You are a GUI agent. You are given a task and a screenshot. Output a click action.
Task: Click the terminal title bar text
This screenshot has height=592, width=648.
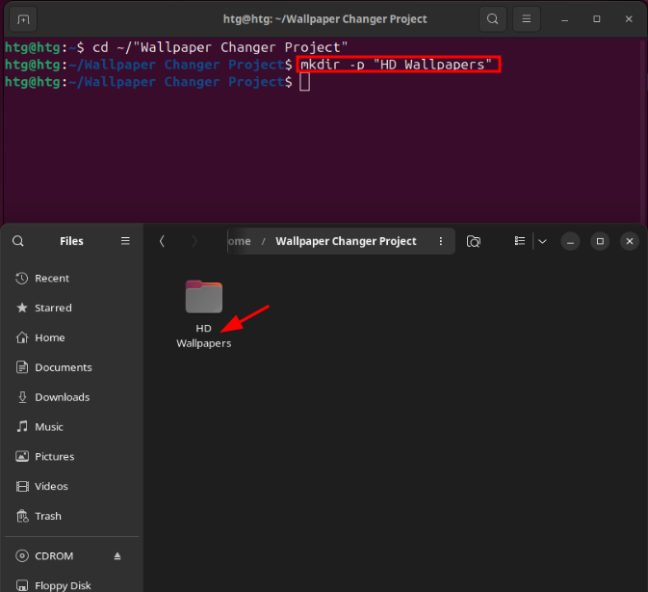point(324,19)
